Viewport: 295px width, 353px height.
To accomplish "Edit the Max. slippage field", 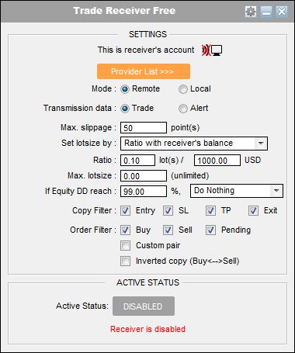I will point(144,128).
